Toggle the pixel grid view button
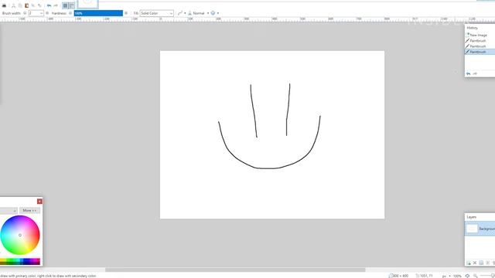 pyautogui.click(x=65, y=5)
